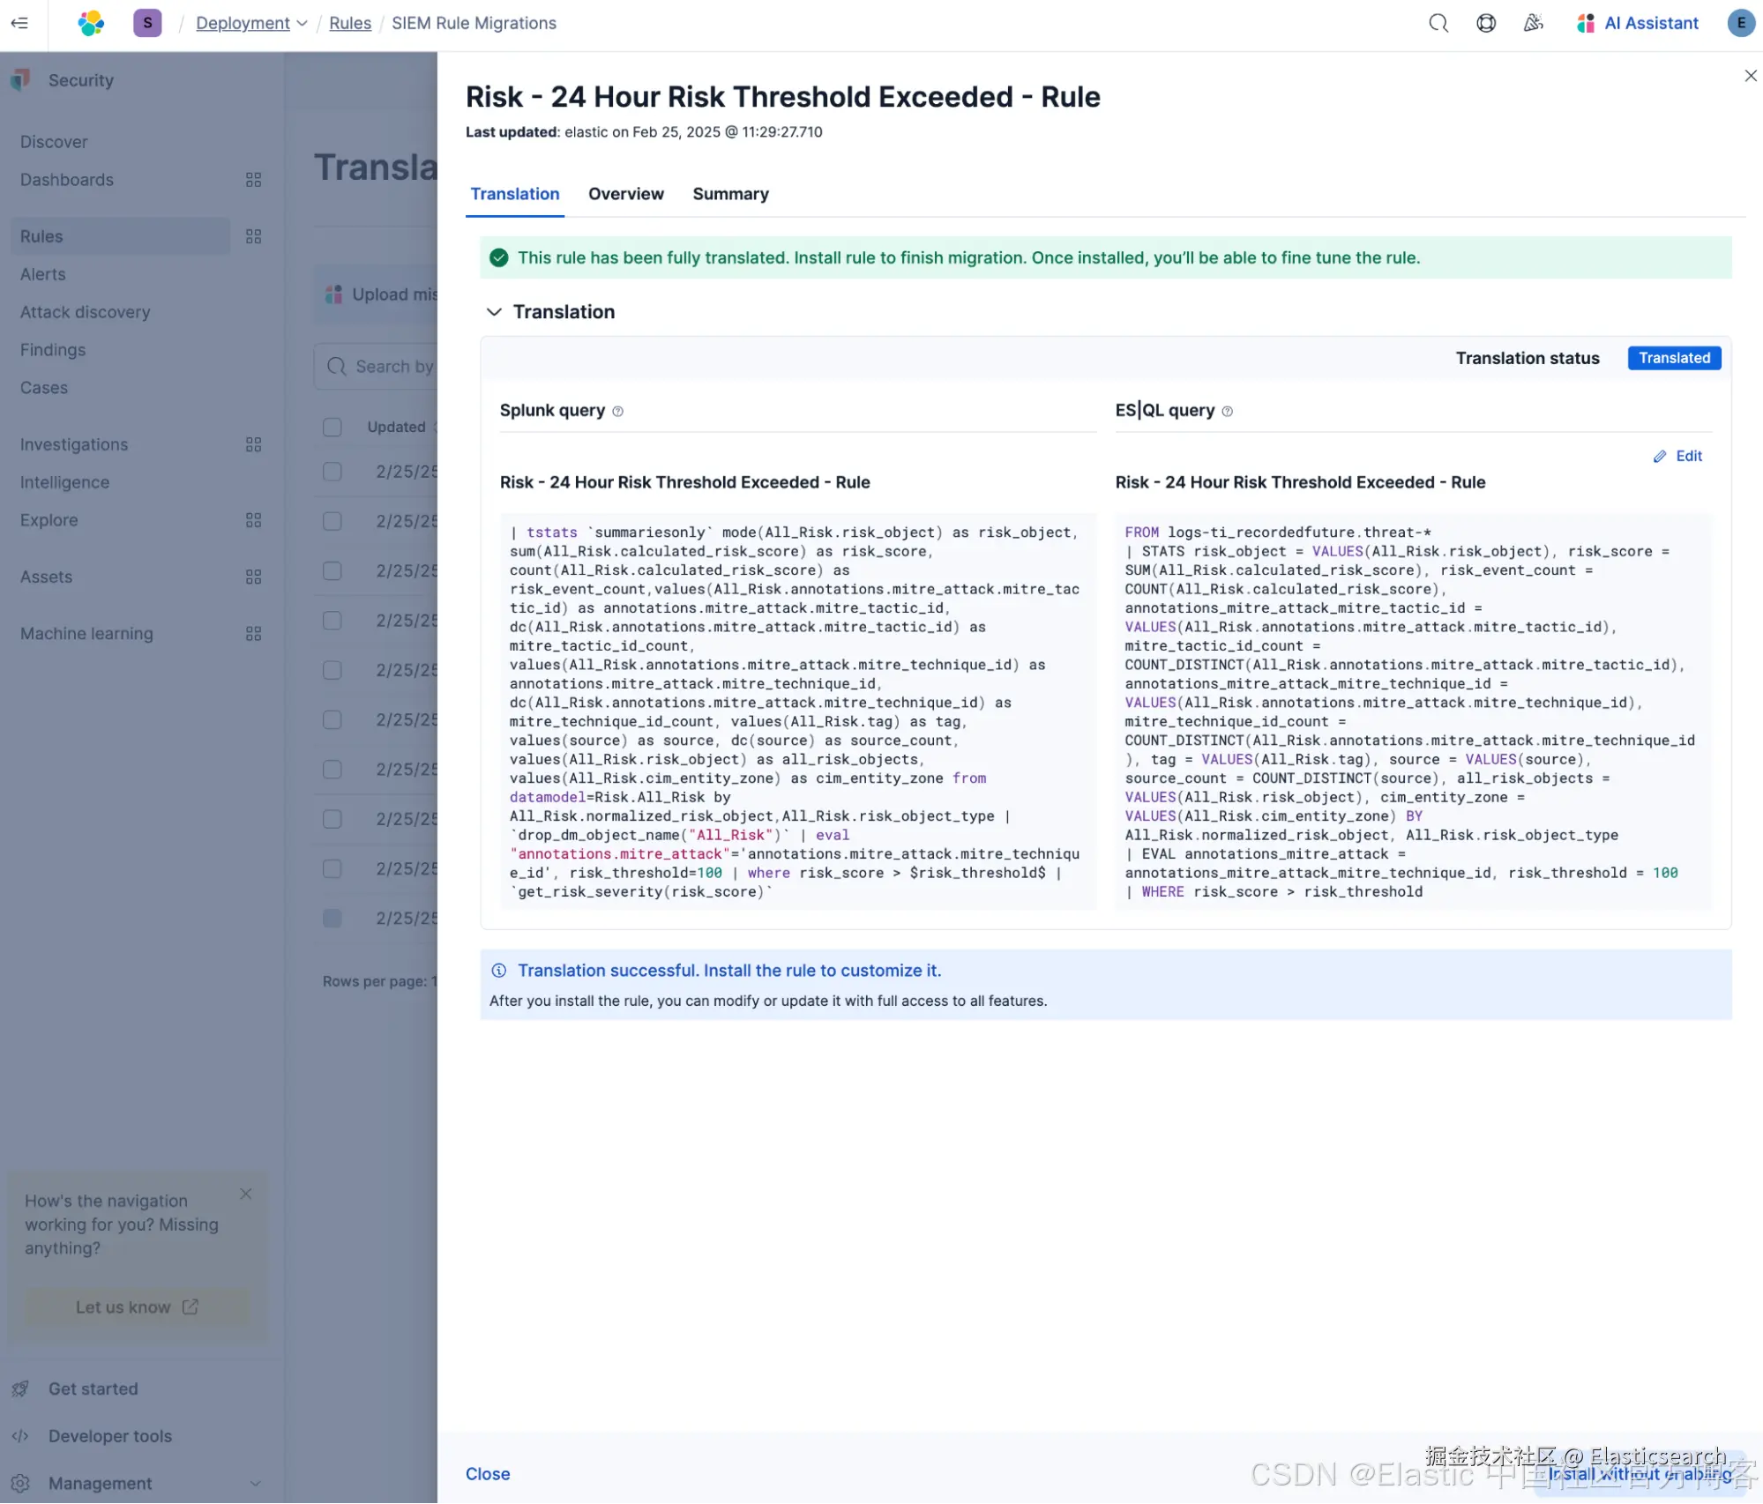This screenshot has width=1763, height=1504.
Task: Toggle the select-all checkbox in table header
Action: 332,427
